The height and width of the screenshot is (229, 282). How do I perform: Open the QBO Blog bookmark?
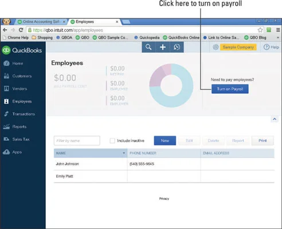click(x=255, y=38)
